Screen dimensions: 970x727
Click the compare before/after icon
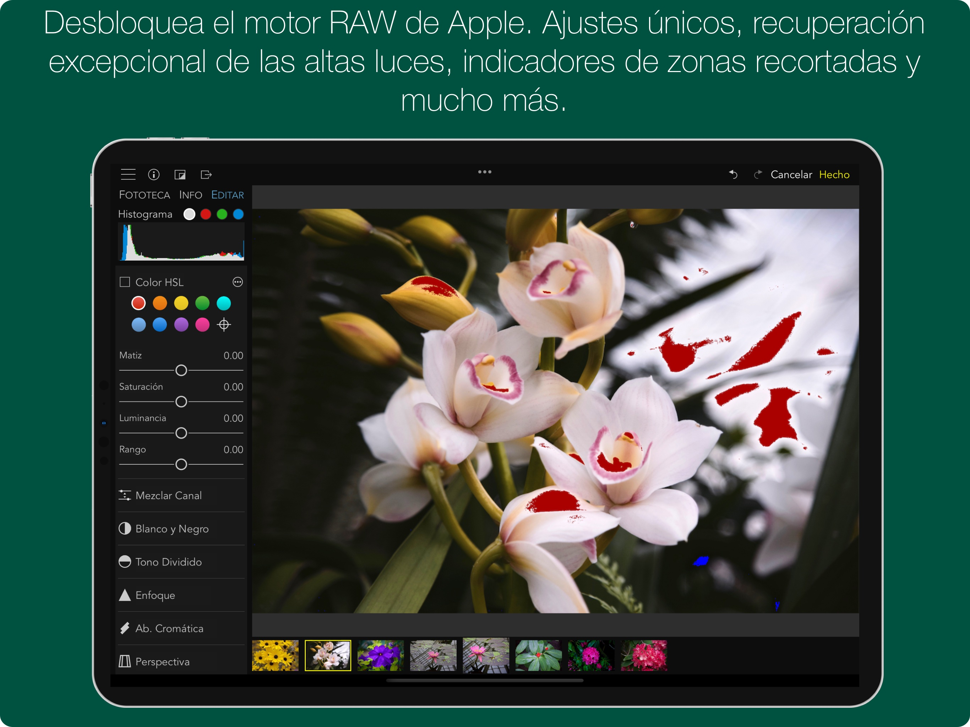[180, 175]
